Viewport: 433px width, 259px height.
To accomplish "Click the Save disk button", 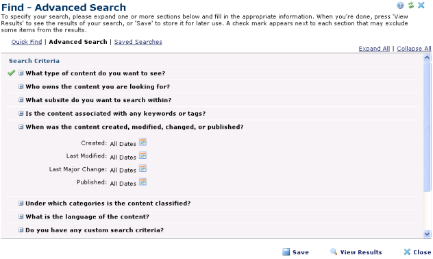I will click(295, 252).
